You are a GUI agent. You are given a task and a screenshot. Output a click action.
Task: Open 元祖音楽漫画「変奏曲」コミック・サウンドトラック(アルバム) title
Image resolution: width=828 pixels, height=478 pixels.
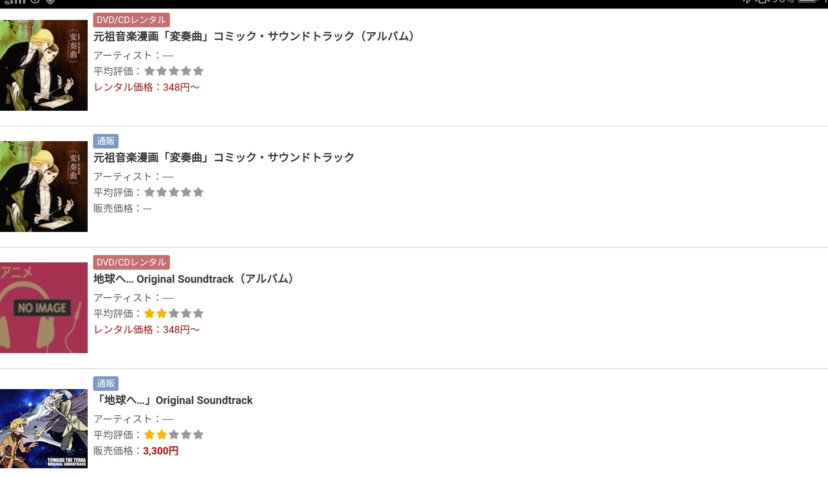pyautogui.click(x=253, y=36)
